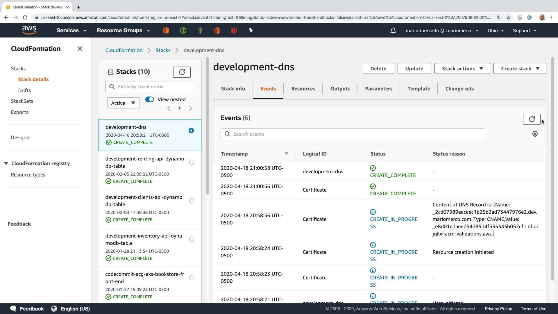This screenshot has width=558, height=314.
Task: Close the CloudFormation side navigation
Action: [80, 49]
